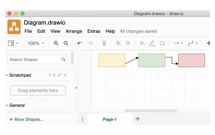The image size is (215, 135).
Task: Select the red rectangle on canvas
Action: click(x=192, y=60)
